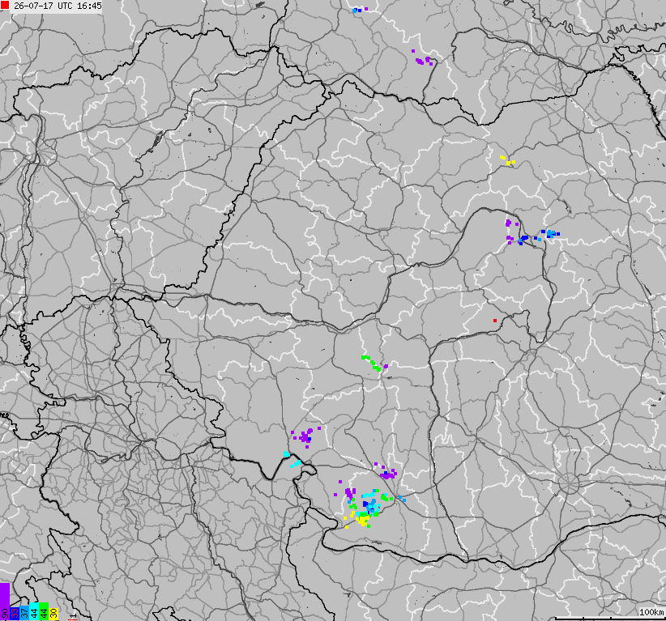Click the timestamp 26-07-17 UTC 16:45
The height and width of the screenshot is (621, 666).
click(58, 6)
